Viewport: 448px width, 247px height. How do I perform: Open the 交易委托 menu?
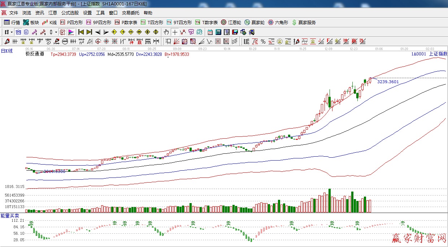[x=130, y=13]
